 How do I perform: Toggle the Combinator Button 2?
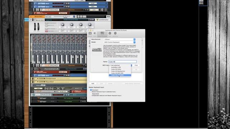coord(72,29)
